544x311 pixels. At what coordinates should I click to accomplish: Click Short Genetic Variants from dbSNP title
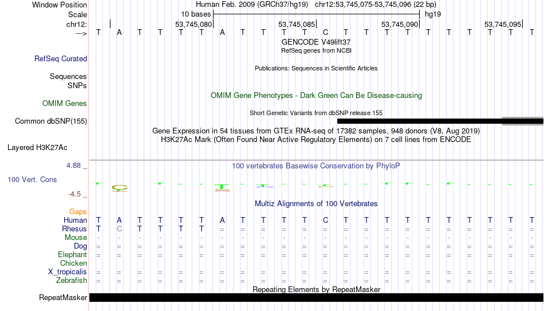[x=316, y=113]
